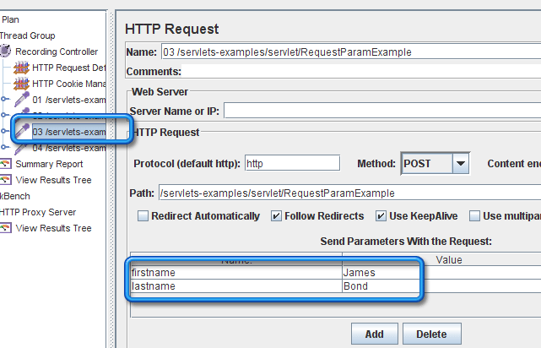The width and height of the screenshot is (541, 348).
Task: Click the HTTP Request Defaults icon
Action: pyautogui.click(x=21, y=68)
